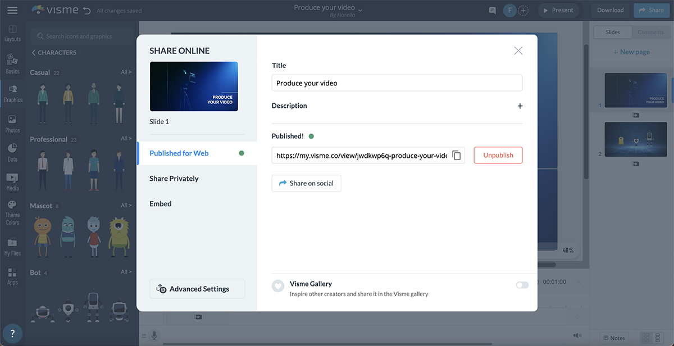Select the Share Privately tab
Image resolution: width=674 pixels, height=346 pixels.
click(174, 179)
